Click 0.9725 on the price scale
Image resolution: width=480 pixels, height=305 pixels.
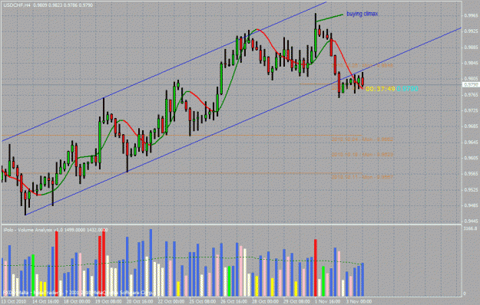471,111
